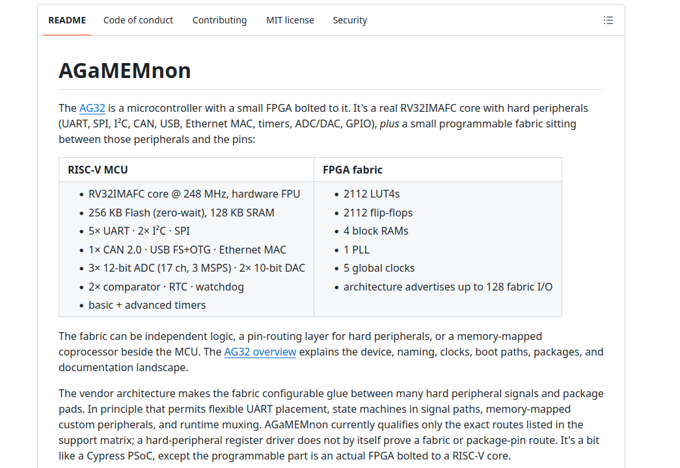View the MIT license tab
Screen dimensions: 680x468
click(x=290, y=20)
